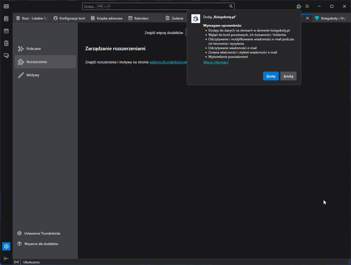This screenshot has height=265, width=351.
Task: Click the Szukaj search field
Action: [x=158, y=6]
